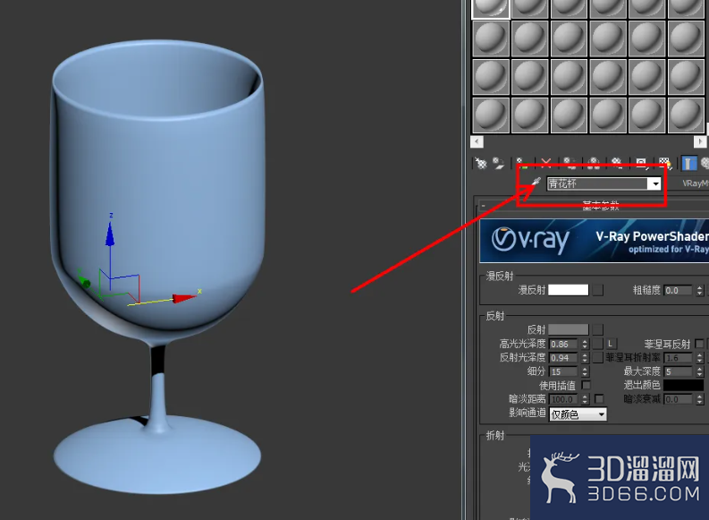Click the 暗淡距离 field showing 100.0
This screenshot has width=709, height=520.
tap(563, 399)
